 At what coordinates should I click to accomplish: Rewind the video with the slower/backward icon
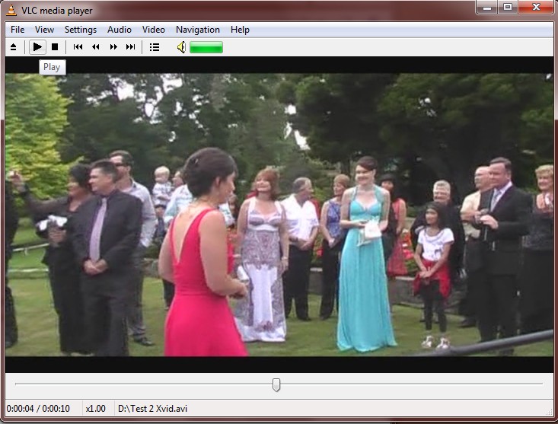click(x=95, y=47)
